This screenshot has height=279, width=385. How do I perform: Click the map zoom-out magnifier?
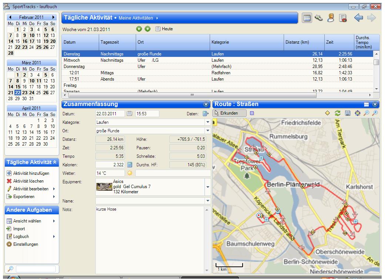pyautogui.click(x=368, y=113)
